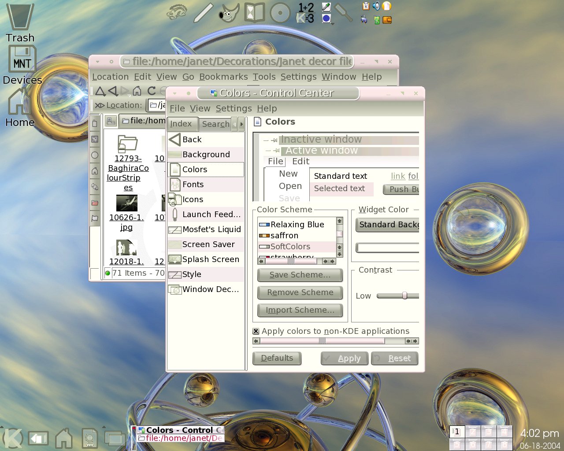Select Background in the index list
Image resolution: width=564 pixels, height=451 pixels.
pos(206,155)
